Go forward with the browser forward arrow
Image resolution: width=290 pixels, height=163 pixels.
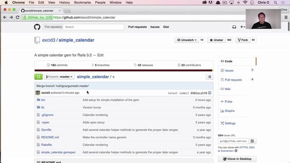click(11, 17)
